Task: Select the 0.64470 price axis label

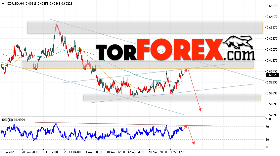Action: (272, 17)
